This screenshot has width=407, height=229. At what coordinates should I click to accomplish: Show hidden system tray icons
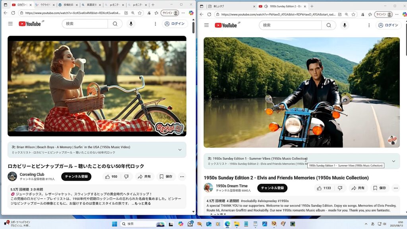366,224
